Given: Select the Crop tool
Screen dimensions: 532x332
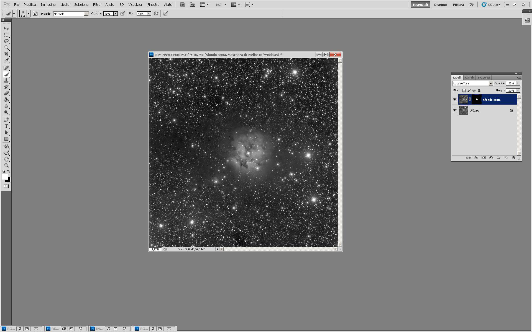Looking at the screenshot, I should 6,54.
